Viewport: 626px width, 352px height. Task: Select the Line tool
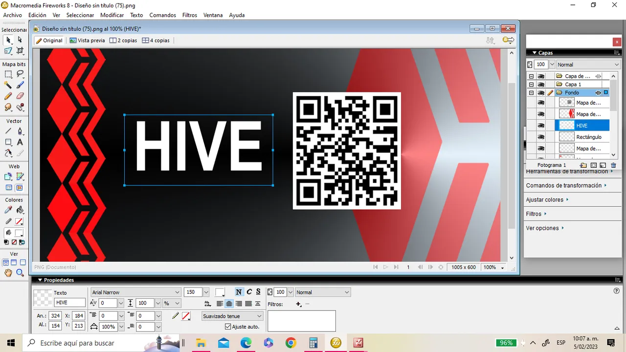[x=8, y=131]
